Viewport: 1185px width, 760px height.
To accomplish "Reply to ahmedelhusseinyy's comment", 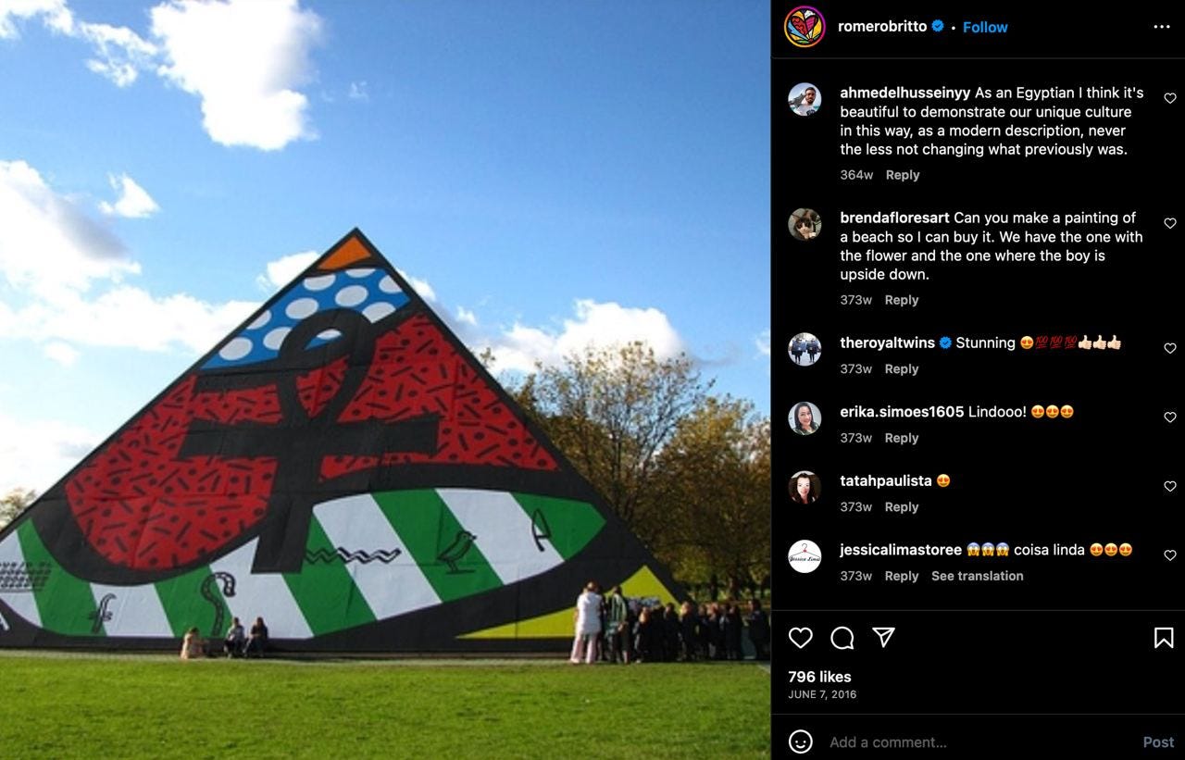I will (903, 175).
